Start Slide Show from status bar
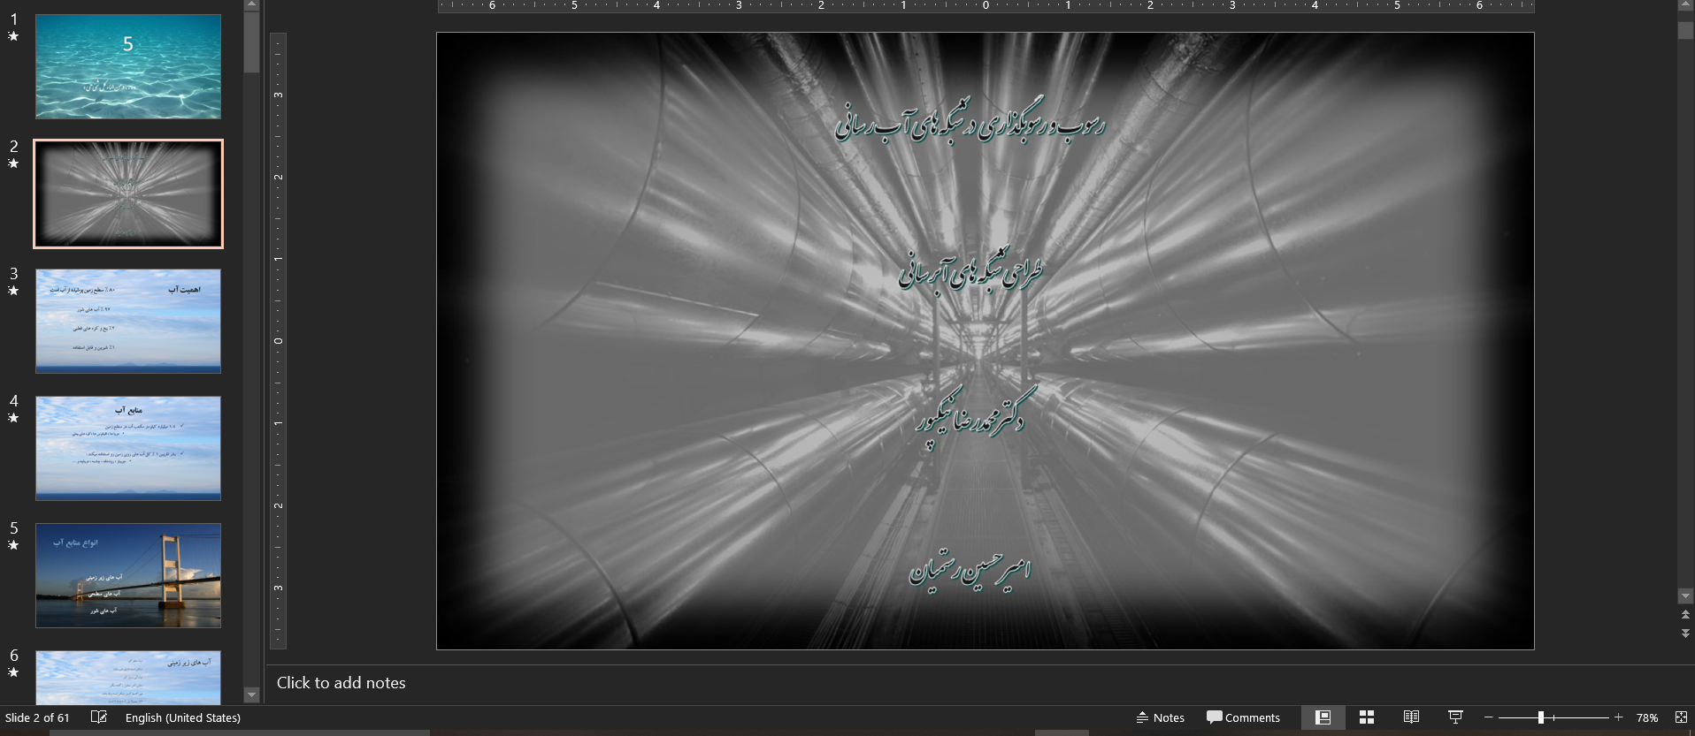The image size is (1695, 736). (1455, 717)
